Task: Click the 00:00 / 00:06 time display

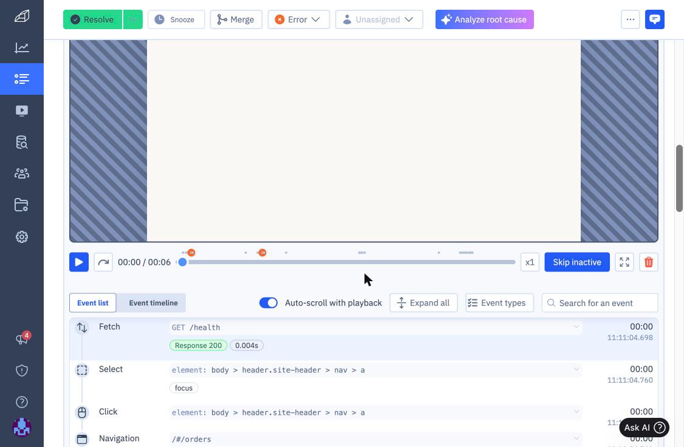Action: [x=144, y=262]
